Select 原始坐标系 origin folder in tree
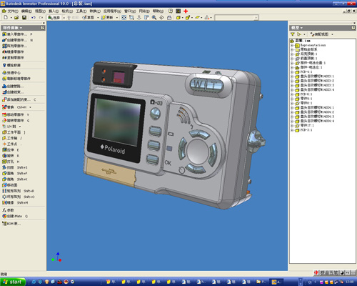 tap(308, 49)
